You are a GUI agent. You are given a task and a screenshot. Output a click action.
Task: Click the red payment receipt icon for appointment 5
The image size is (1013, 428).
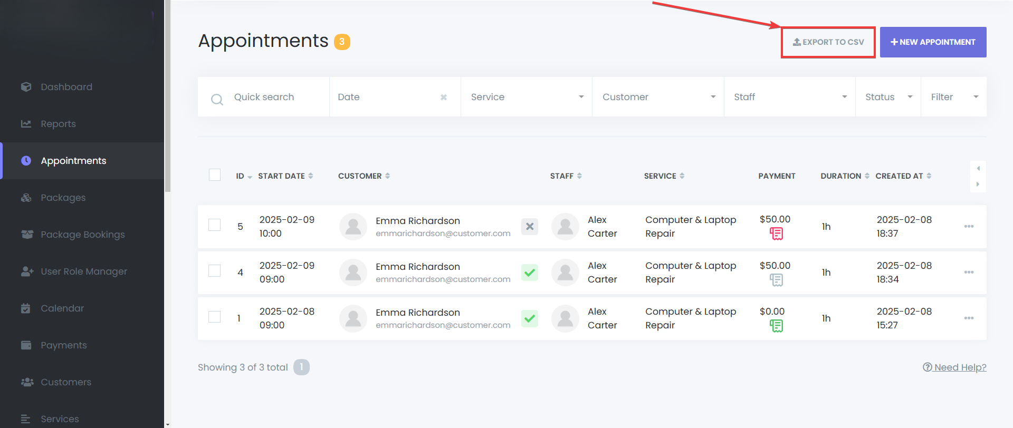click(x=776, y=234)
